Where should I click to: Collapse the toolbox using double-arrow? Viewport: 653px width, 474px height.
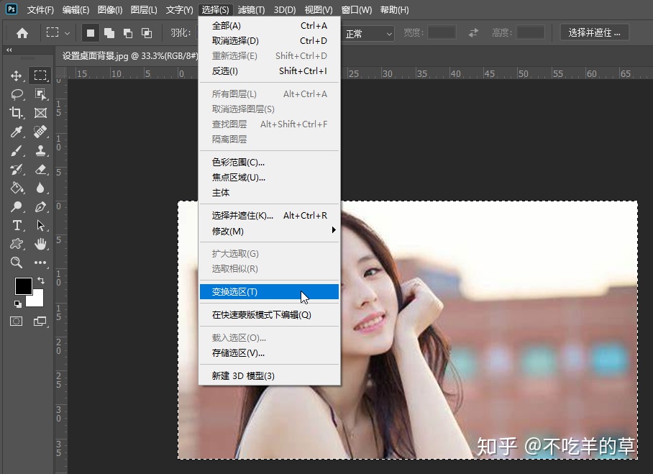click(x=9, y=50)
